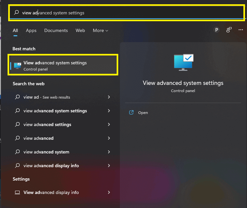
Task: Open the search feedback sharing icon
Action: tap(229, 30)
